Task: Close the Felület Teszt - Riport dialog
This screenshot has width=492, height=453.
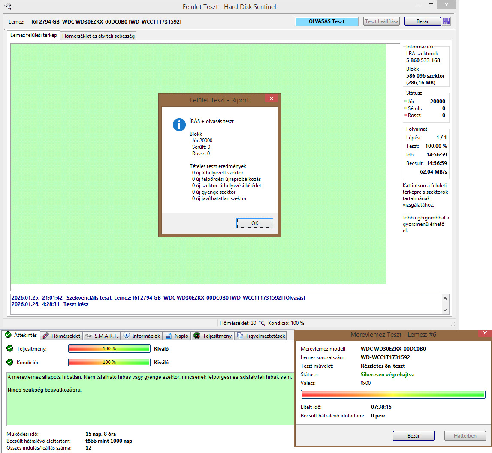Action: 272,99
